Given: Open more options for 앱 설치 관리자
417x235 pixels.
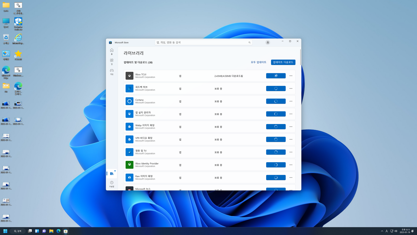Looking at the screenshot, I should (x=291, y=114).
